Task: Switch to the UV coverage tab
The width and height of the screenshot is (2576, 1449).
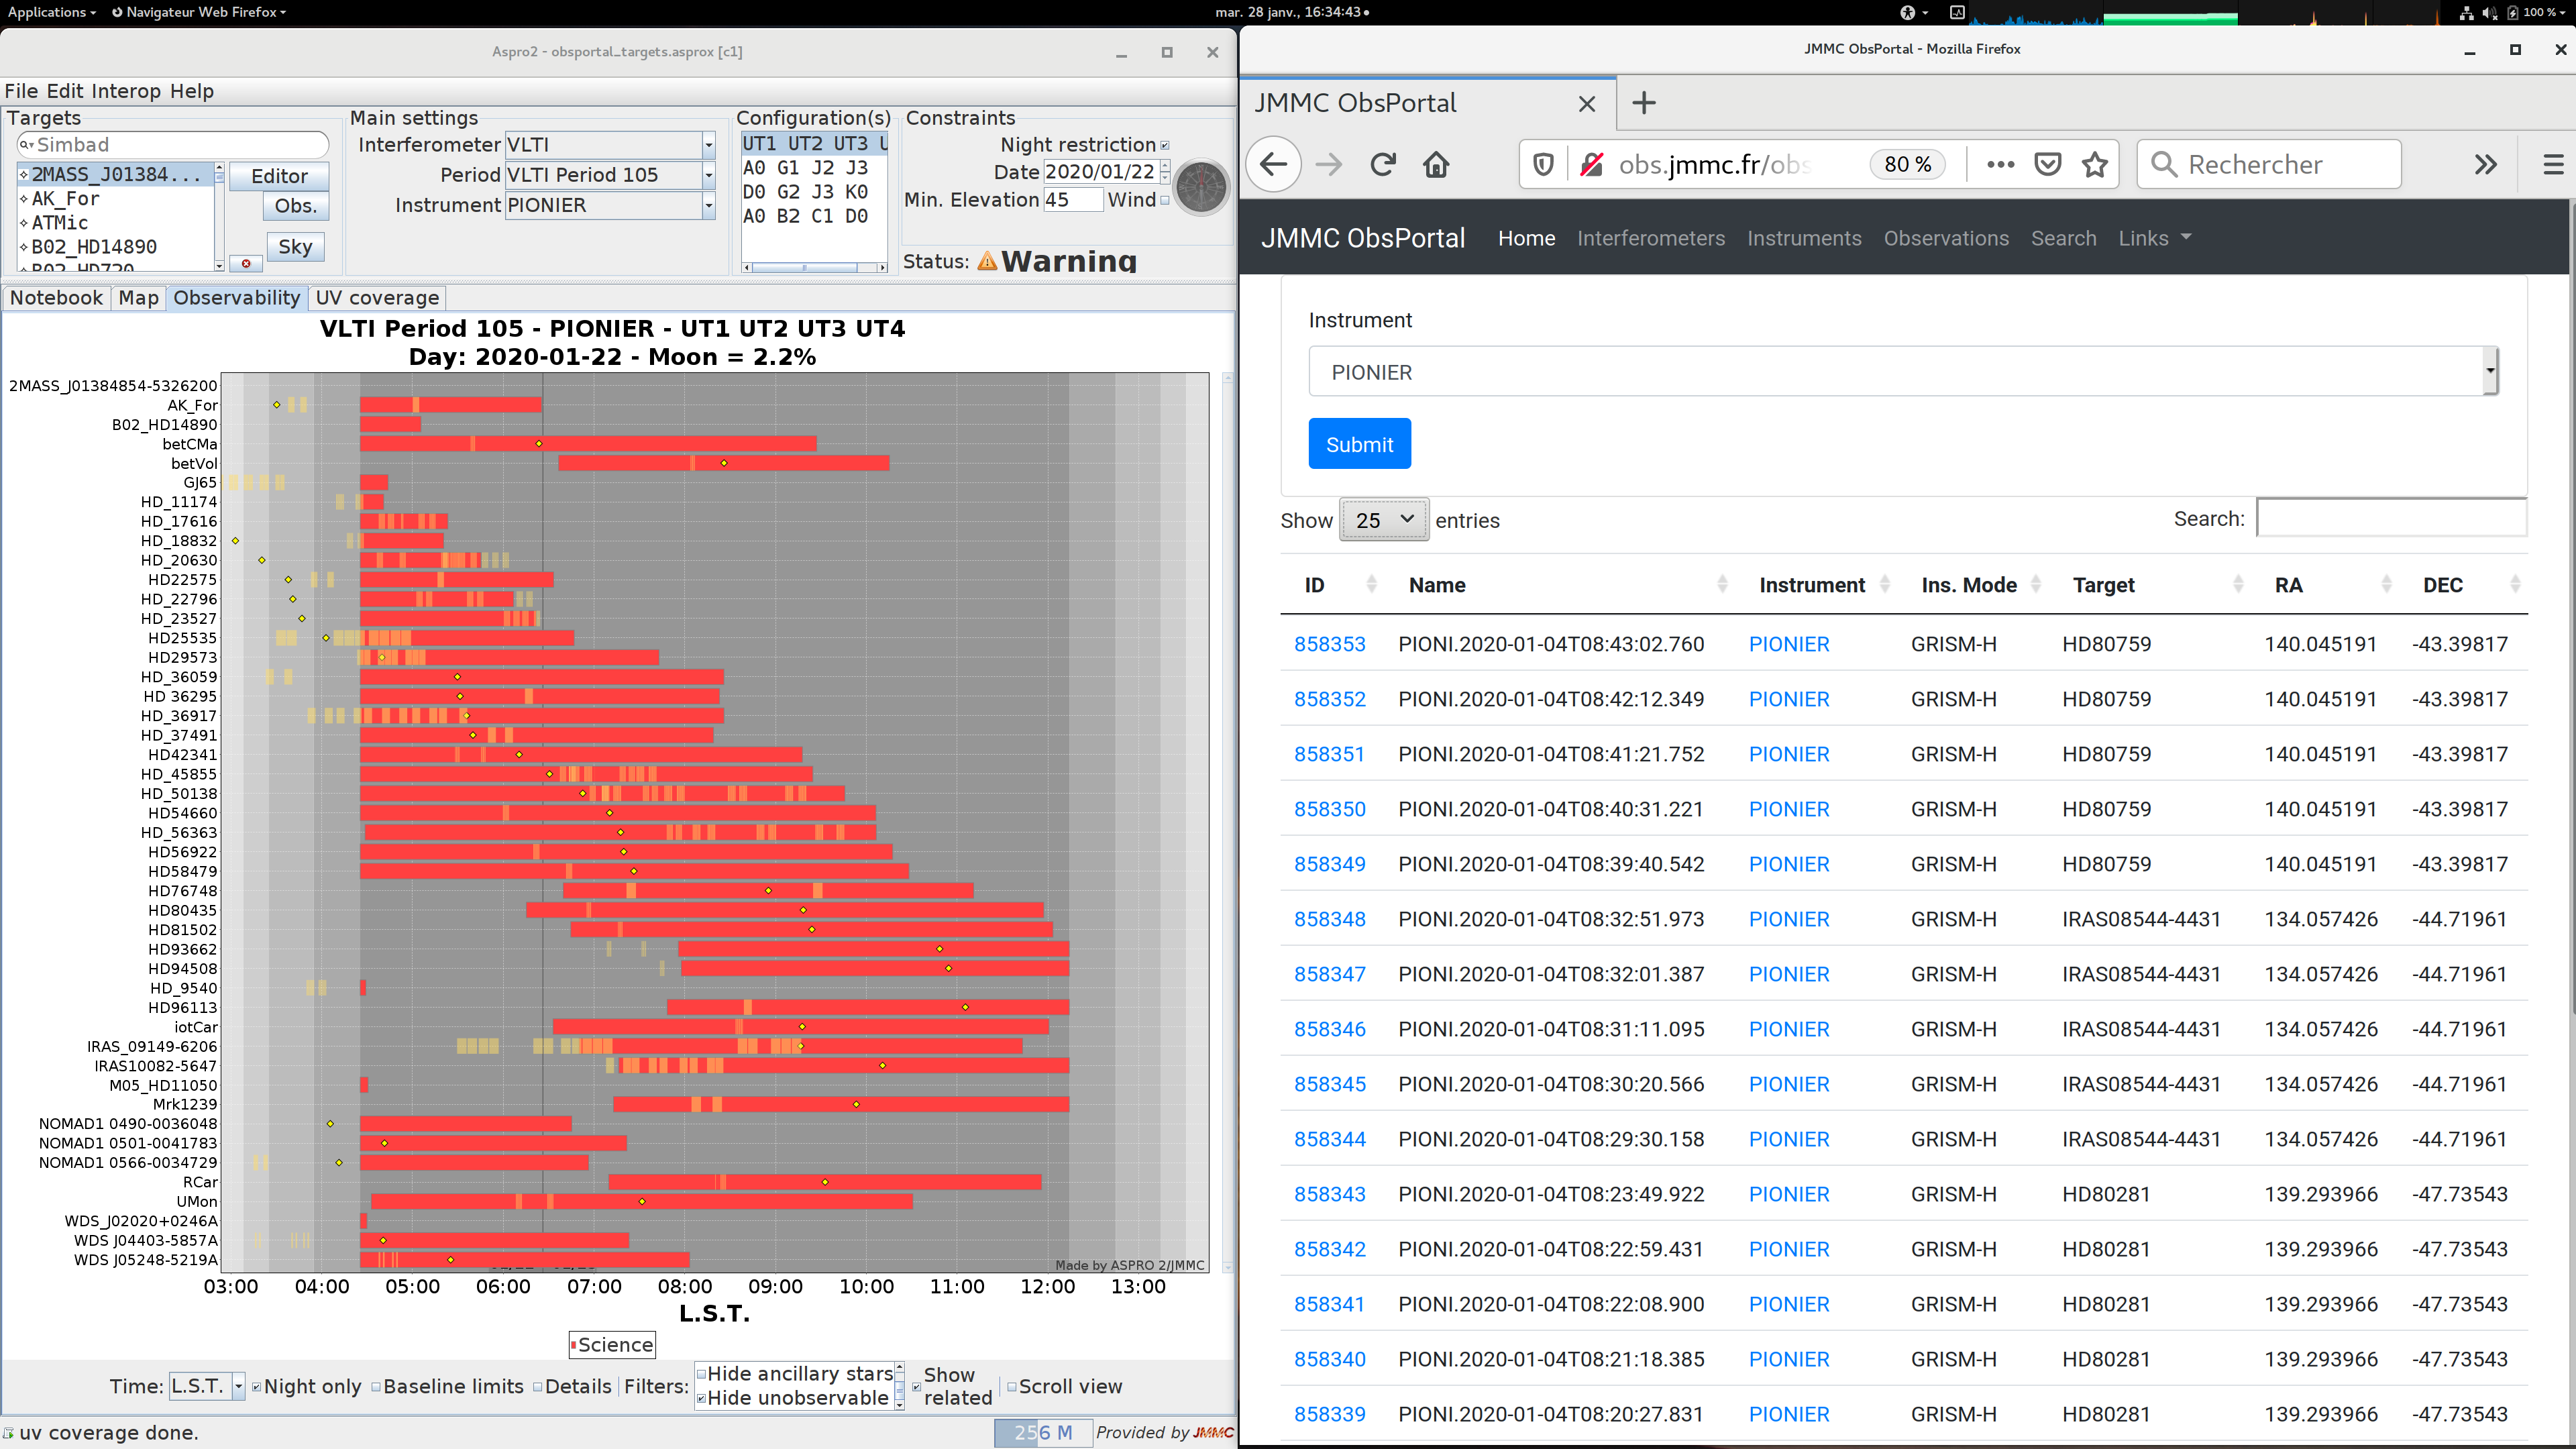Action: coord(378,298)
